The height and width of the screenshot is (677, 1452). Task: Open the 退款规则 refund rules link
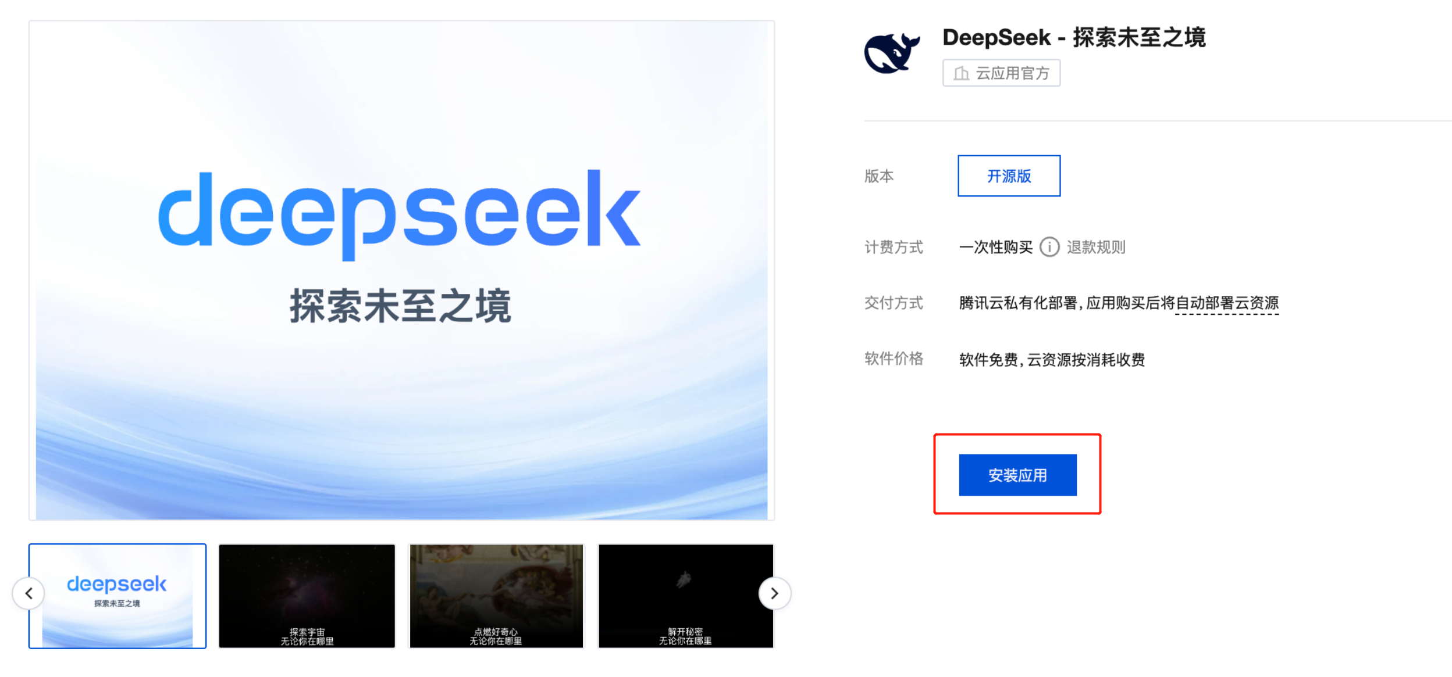[x=1096, y=247]
